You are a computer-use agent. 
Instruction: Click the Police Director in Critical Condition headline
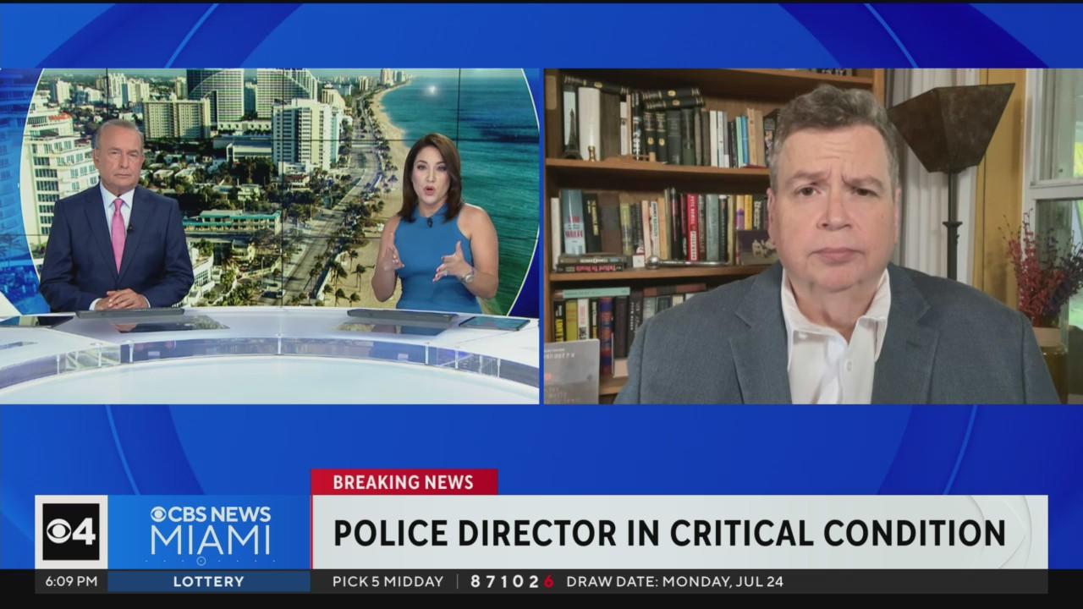(x=669, y=533)
